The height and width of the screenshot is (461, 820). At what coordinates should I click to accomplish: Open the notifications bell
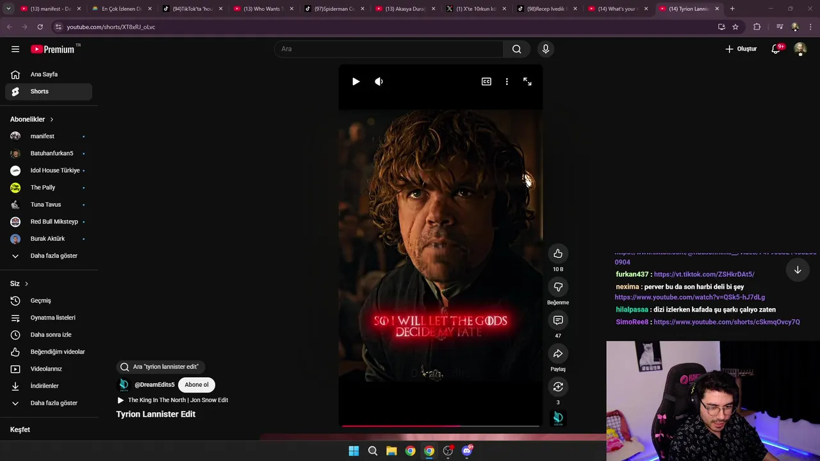776,49
